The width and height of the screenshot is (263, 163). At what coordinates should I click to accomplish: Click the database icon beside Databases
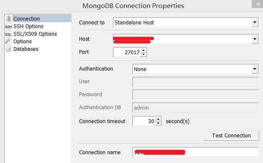[8, 49]
